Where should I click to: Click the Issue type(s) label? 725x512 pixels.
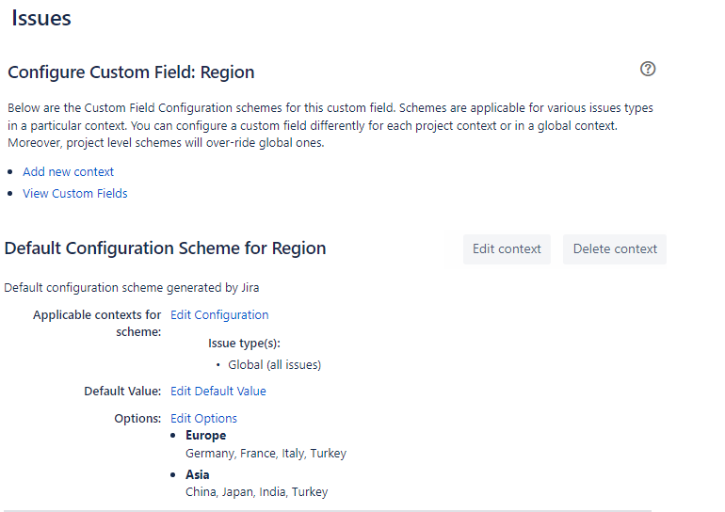(244, 344)
